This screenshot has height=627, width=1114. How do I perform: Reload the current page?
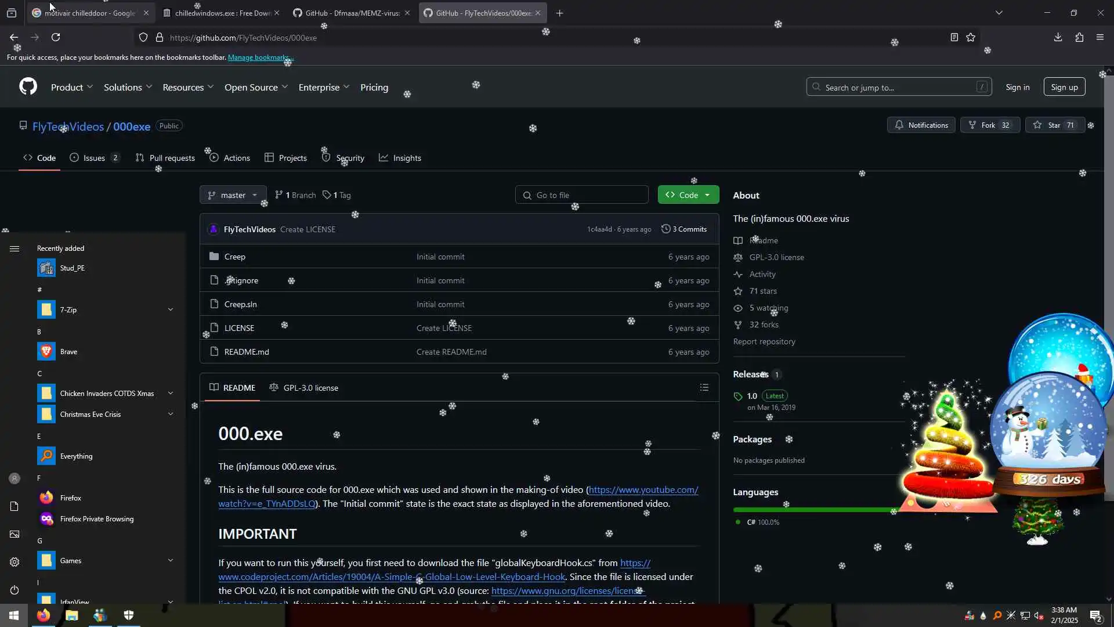pos(56,38)
